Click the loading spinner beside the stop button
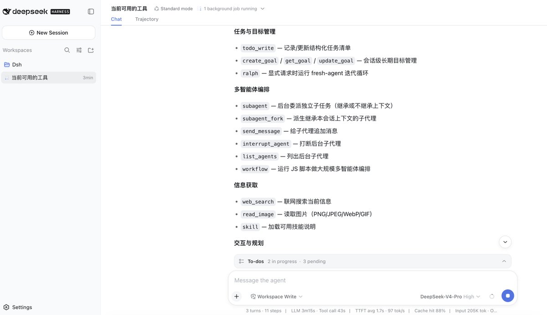 [x=492, y=296]
